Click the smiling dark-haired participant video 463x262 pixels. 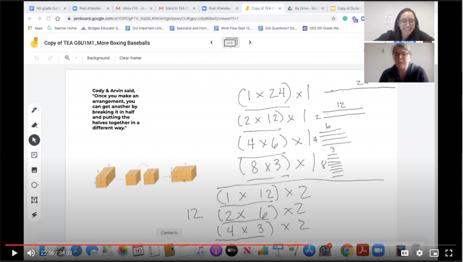pyautogui.click(x=399, y=21)
